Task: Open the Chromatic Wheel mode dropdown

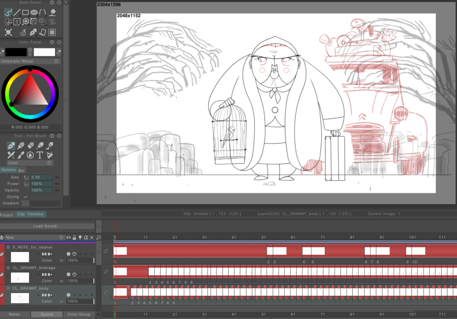Action: [x=56, y=61]
